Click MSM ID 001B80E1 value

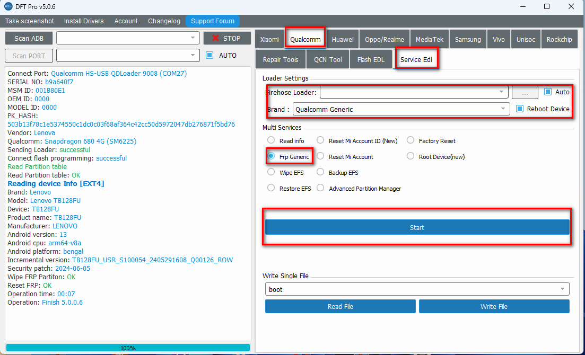(50, 90)
